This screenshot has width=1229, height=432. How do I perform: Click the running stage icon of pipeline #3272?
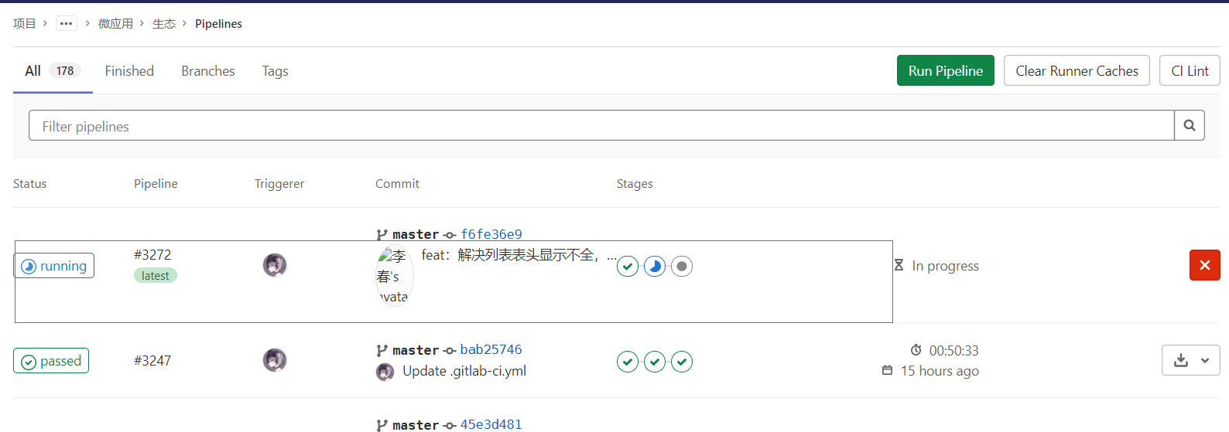(655, 267)
